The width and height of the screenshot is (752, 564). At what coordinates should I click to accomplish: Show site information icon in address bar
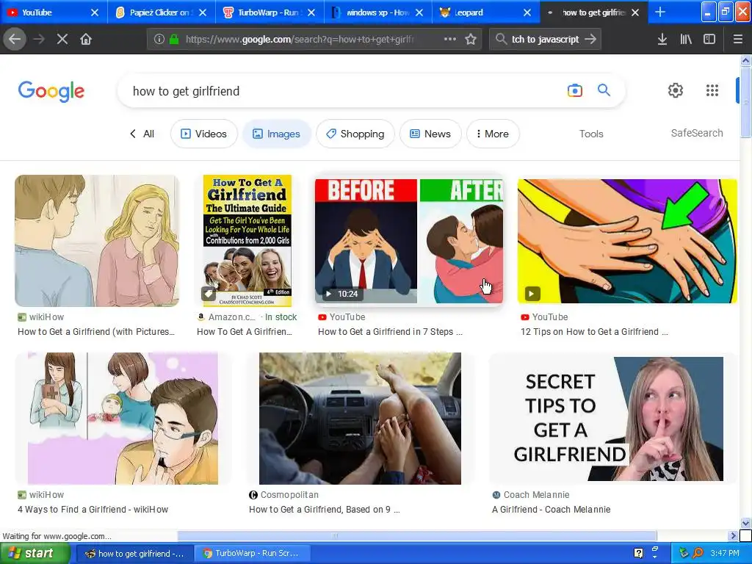[159, 39]
